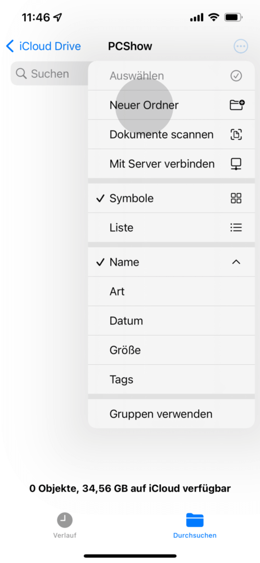Viewport: 260px width, 563px height.
Task: Tap the Auswählen checkmark circle icon
Action: pos(236,76)
